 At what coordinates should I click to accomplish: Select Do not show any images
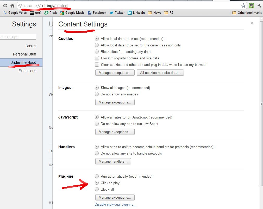click(97, 94)
